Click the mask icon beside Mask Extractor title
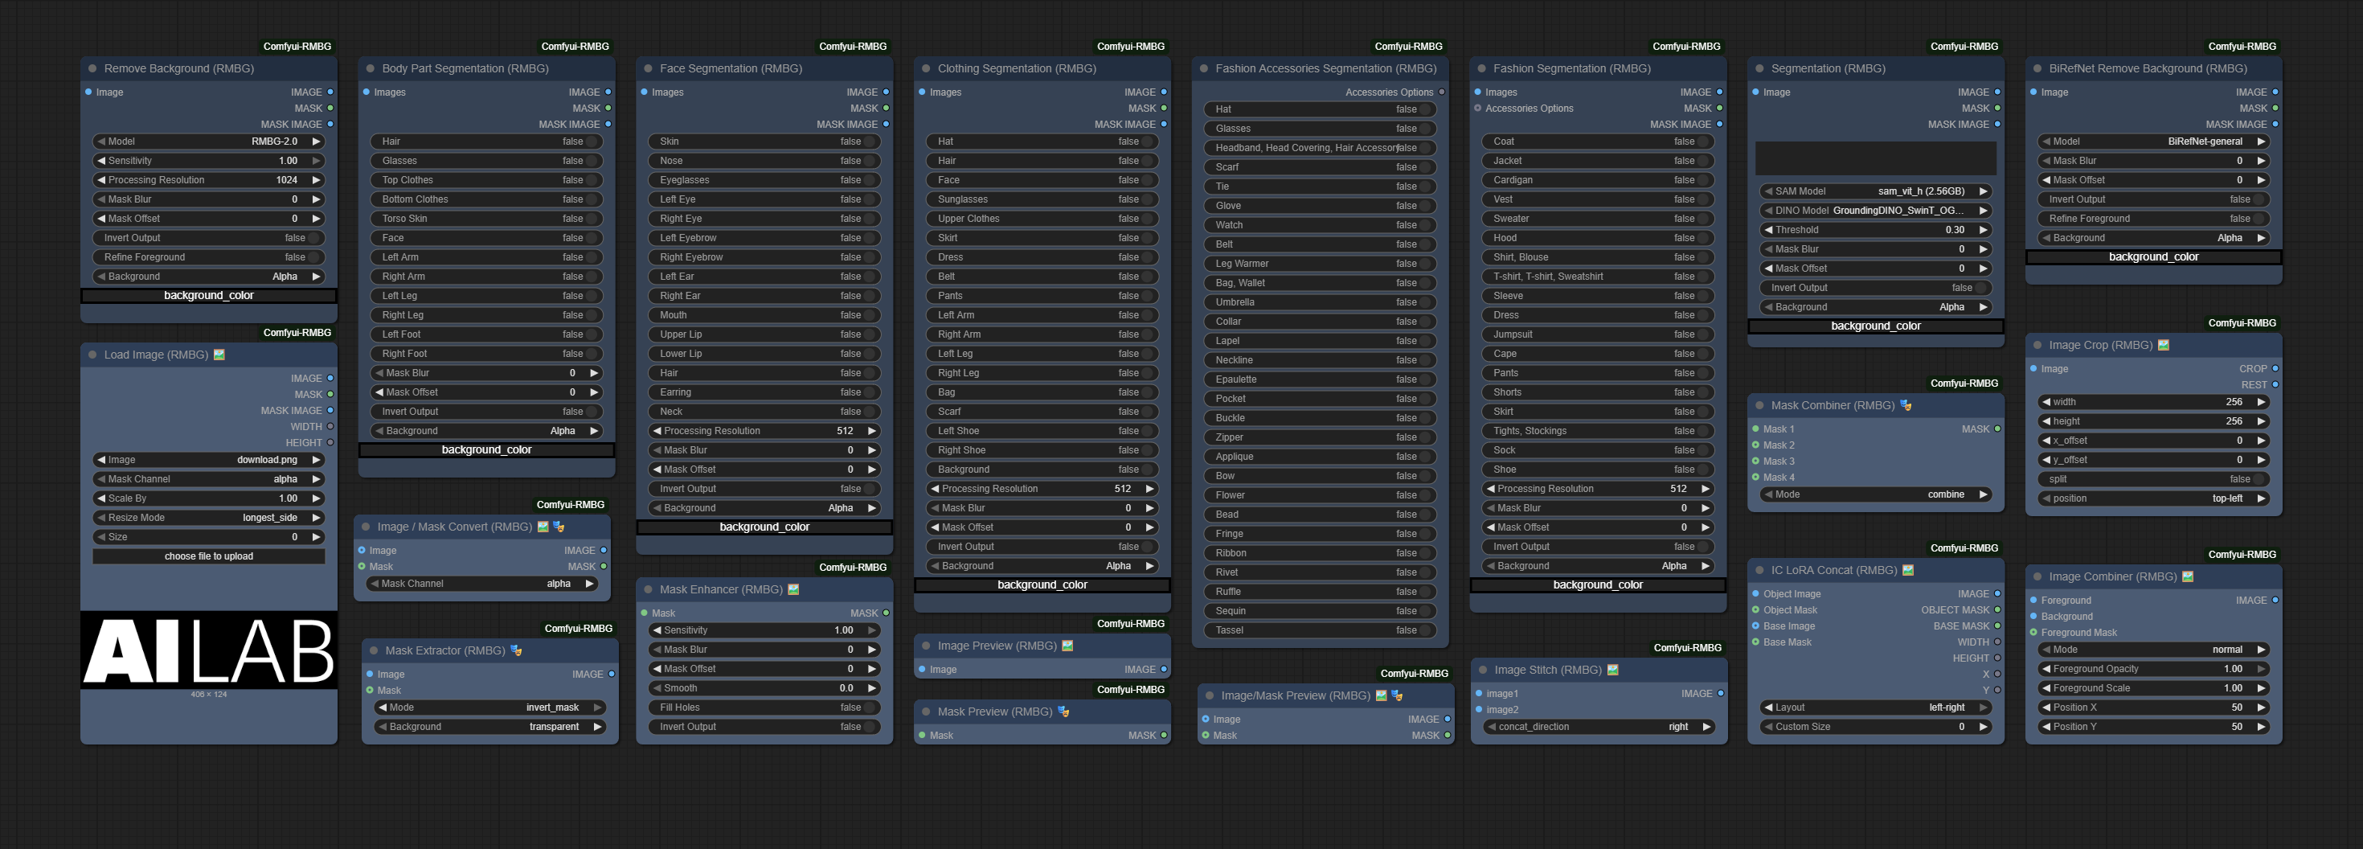The image size is (2363, 849). coord(515,650)
